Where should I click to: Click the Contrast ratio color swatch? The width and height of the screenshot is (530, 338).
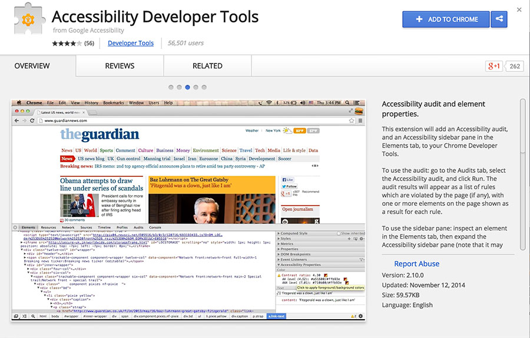tap(326, 275)
